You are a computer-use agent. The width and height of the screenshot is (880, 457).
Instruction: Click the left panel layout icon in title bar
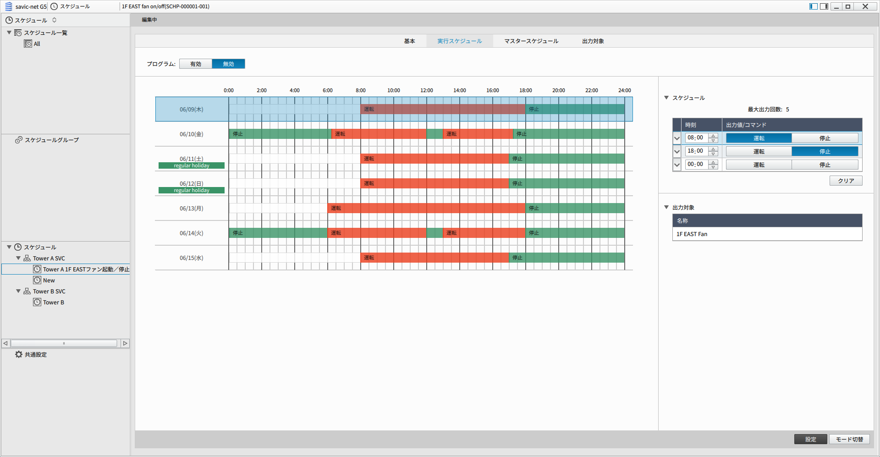(813, 6)
